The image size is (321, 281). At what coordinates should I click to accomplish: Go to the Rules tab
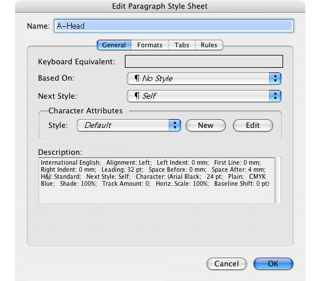pyautogui.click(x=209, y=45)
